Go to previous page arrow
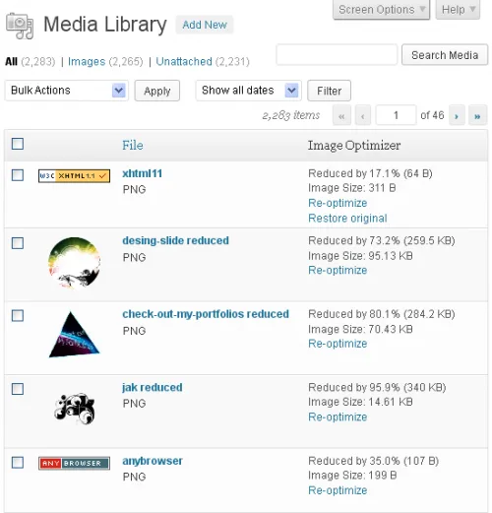 tap(363, 115)
